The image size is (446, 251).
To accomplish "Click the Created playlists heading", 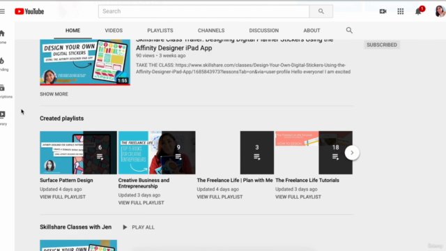I will click(x=62, y=119).
